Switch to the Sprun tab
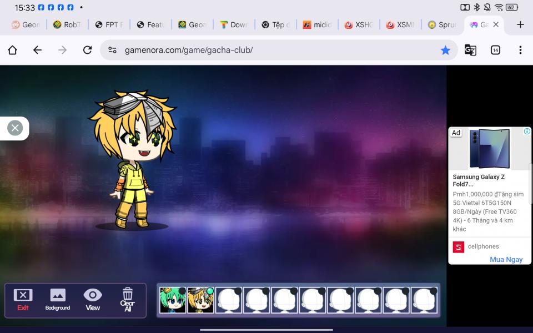 pos(442,25)
